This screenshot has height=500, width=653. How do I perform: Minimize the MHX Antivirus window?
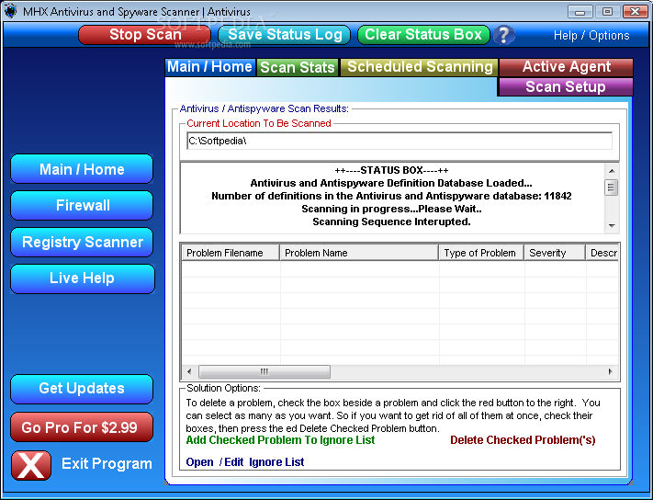click(580, 12)
